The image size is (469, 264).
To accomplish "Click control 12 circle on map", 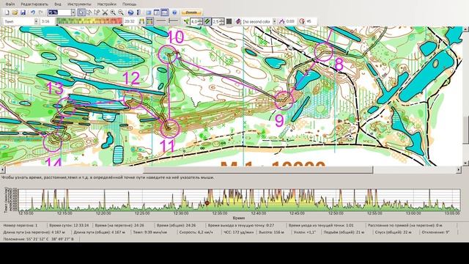I will tap(133, 98).
